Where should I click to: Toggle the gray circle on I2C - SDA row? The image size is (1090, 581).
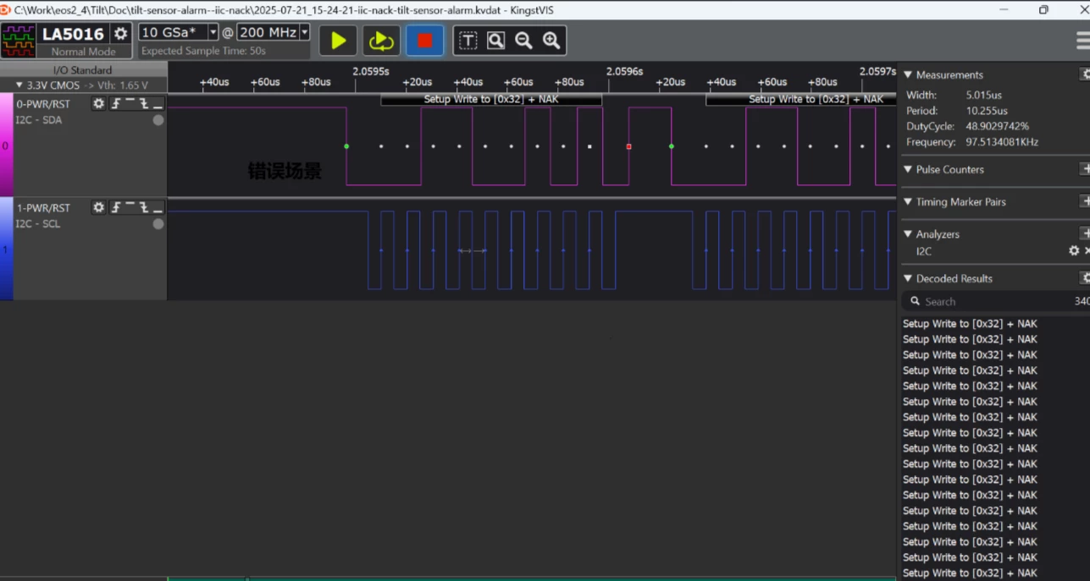(158, 120)
